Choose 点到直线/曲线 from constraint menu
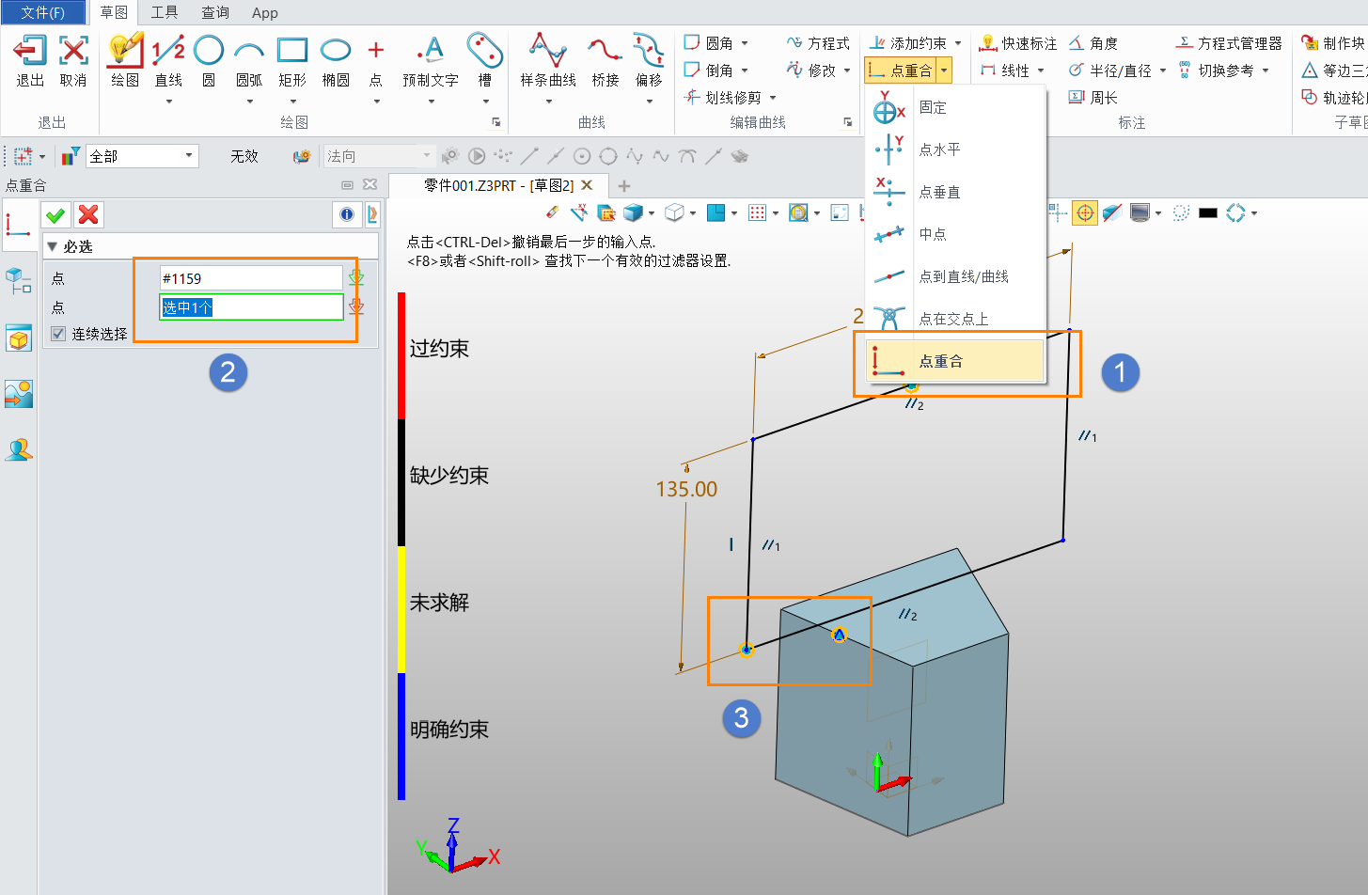This screenshot has height=895, width=1368. point(954,276)
